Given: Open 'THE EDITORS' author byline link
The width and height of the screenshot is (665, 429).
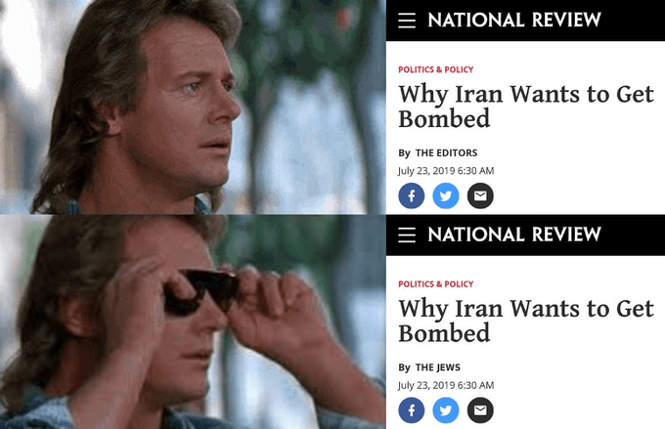Looking at the screenshot, I should tap(446, 153).
